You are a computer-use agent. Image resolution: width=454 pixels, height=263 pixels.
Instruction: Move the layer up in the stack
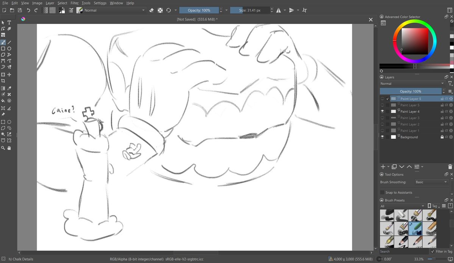[x=409, y=166]
